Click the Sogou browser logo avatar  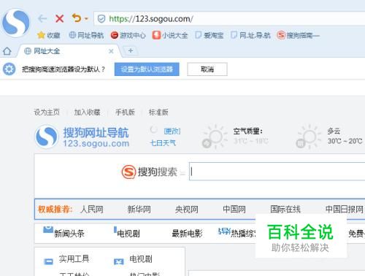(x=16, y=23)
